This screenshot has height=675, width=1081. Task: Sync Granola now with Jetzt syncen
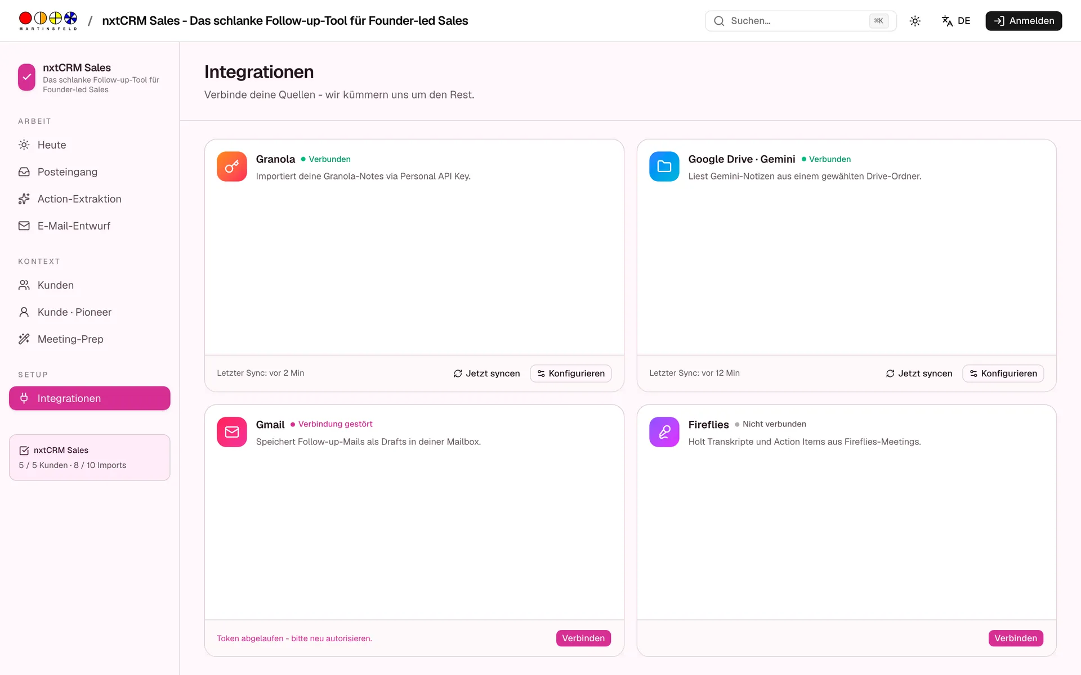click(486, 373)
